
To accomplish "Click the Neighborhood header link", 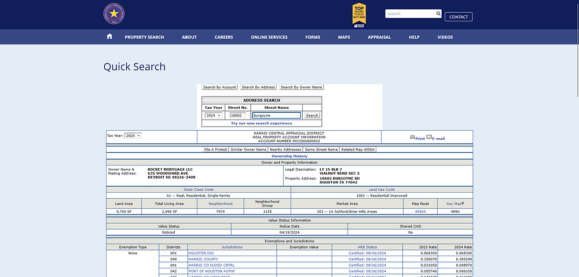I will (221, 204).
